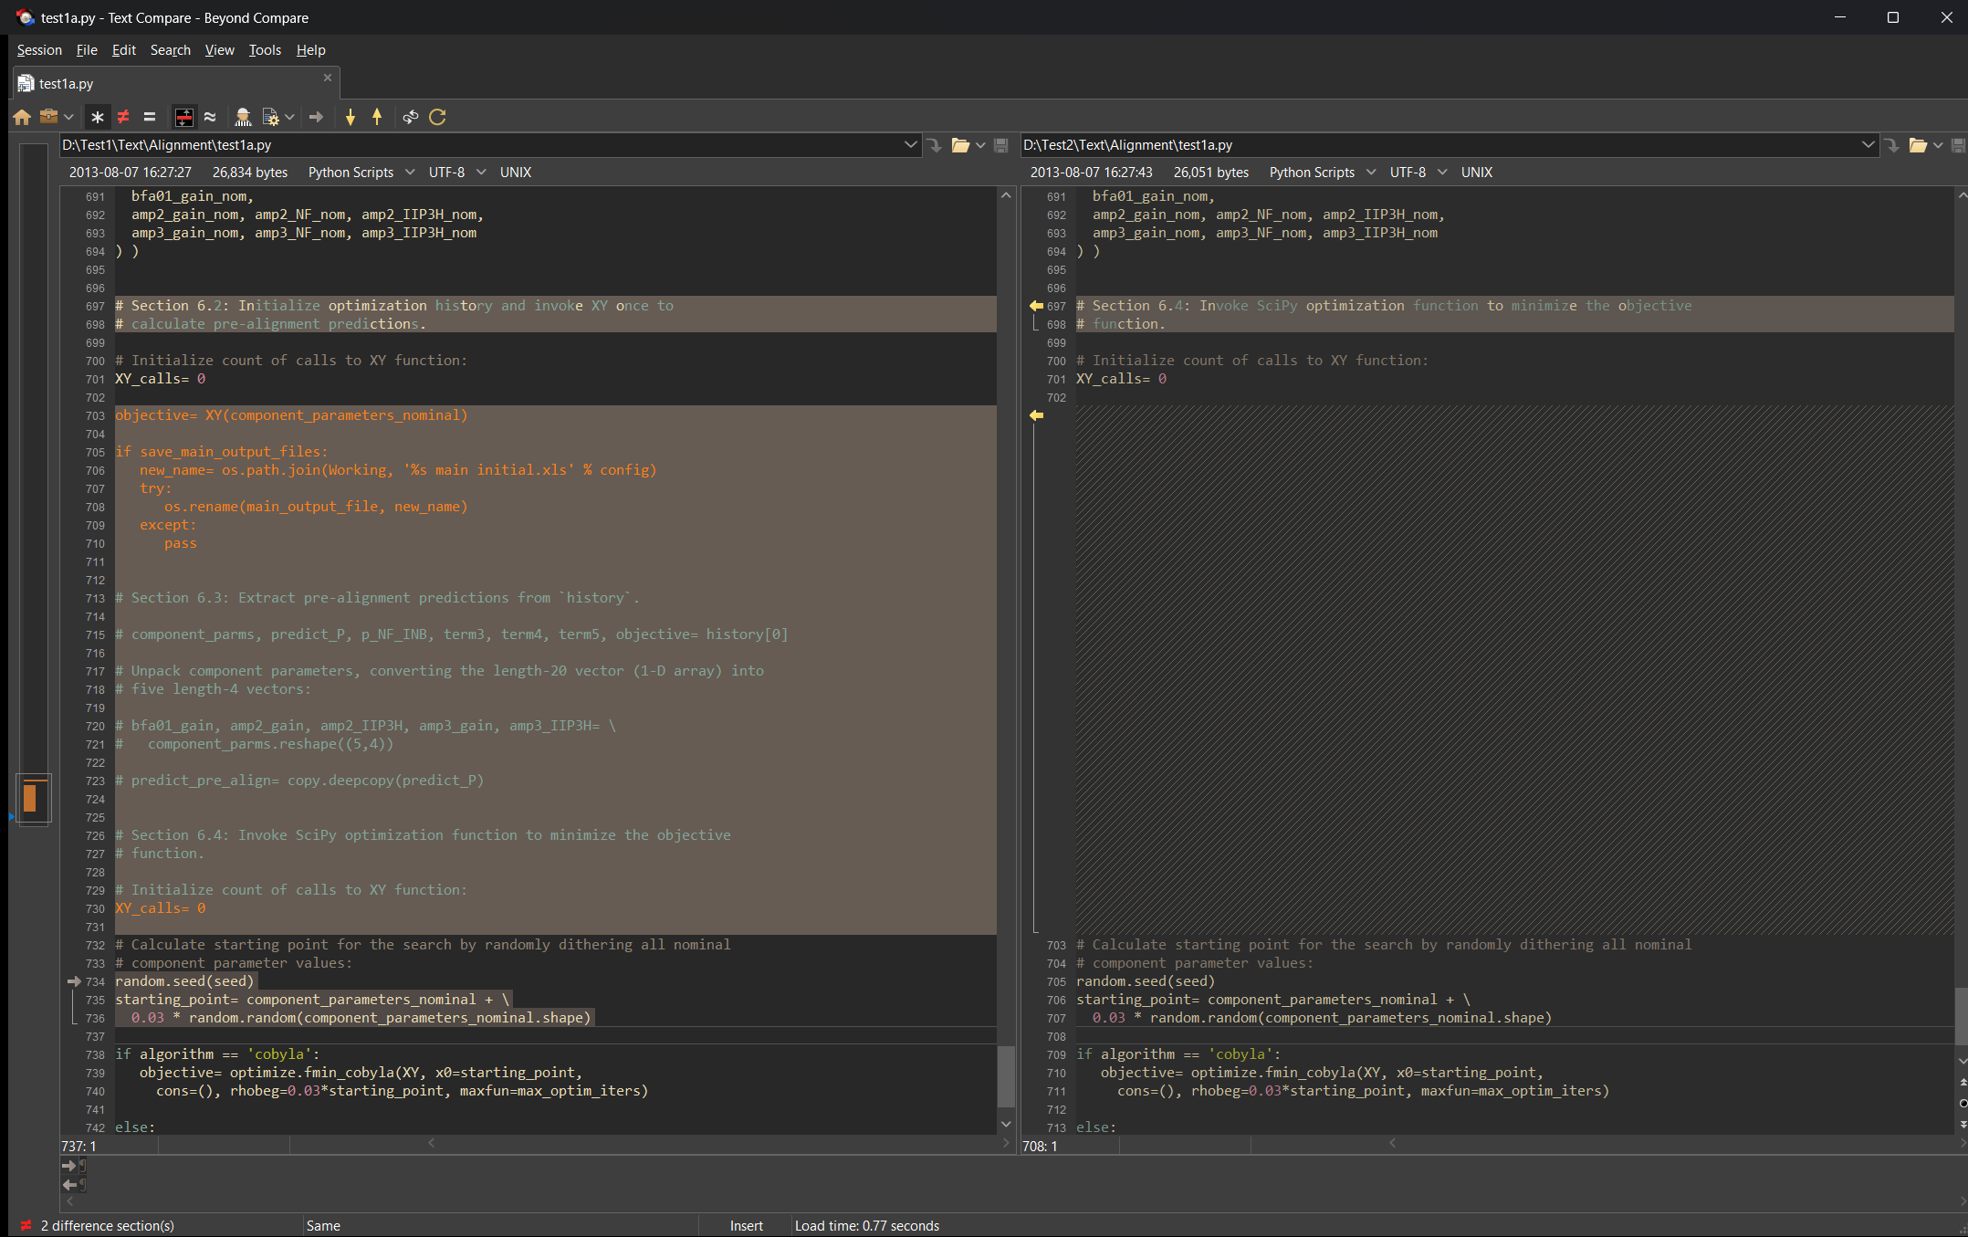Click left pane Save File disk icon
Viewport: 1968px width, 1237px height.
click(1001, 145)
